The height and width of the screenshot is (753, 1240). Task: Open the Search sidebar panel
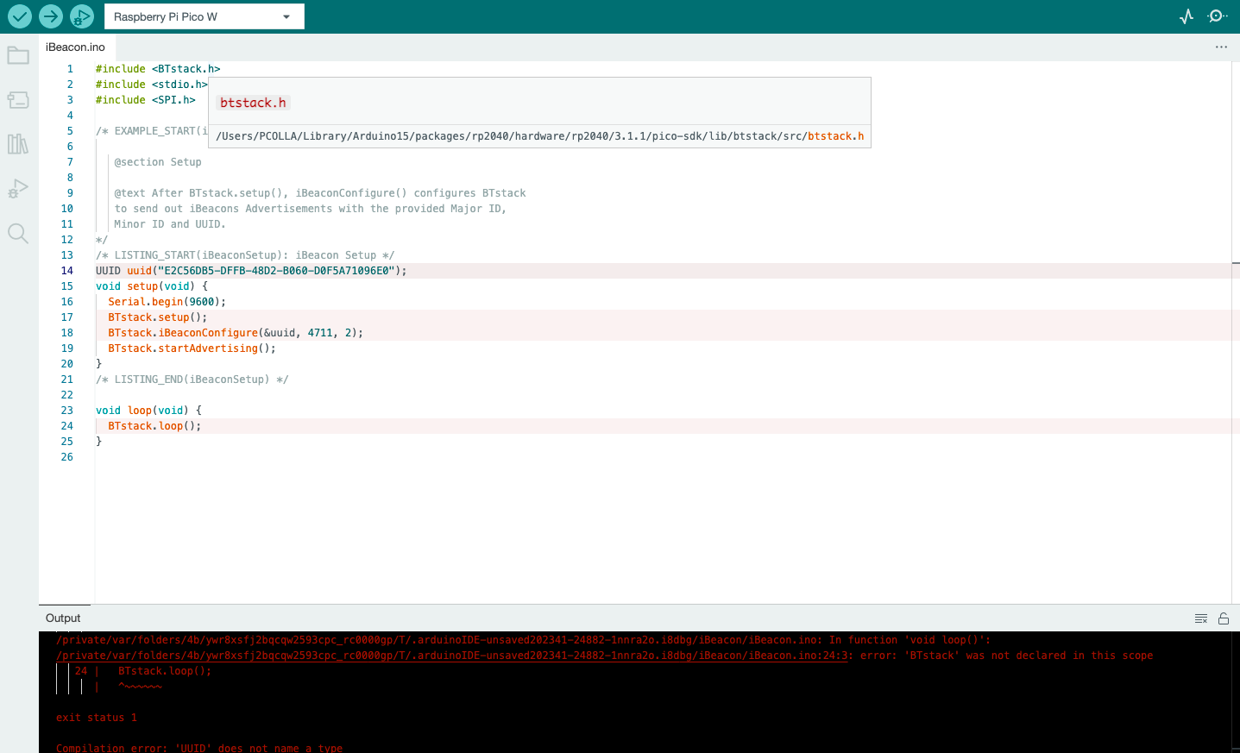pos(18,233)
